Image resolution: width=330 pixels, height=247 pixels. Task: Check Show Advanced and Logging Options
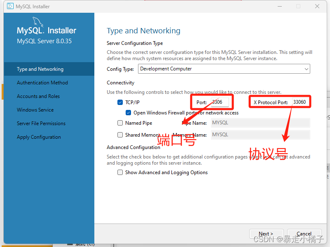(120, 172)
